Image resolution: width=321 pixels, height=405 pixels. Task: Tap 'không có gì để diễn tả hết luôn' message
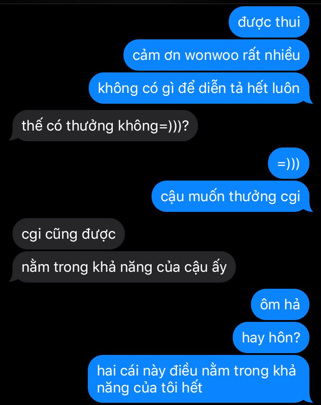(x=199, y=88)
